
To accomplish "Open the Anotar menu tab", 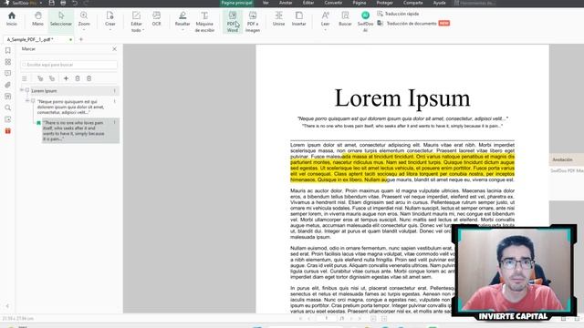I will [286, 3].
